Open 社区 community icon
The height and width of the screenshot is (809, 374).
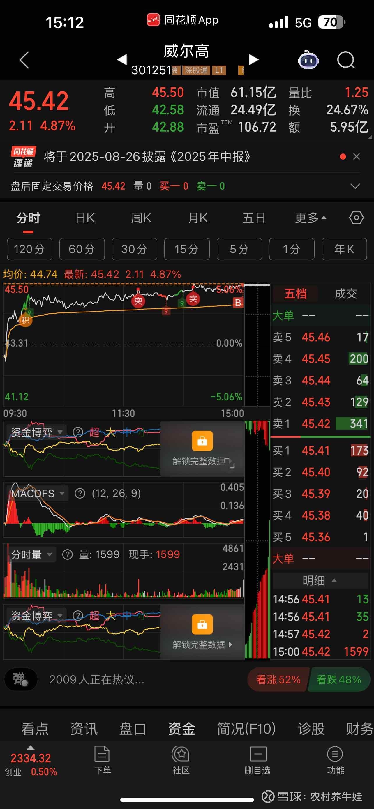pyautogui.click(x=181, y=760)
